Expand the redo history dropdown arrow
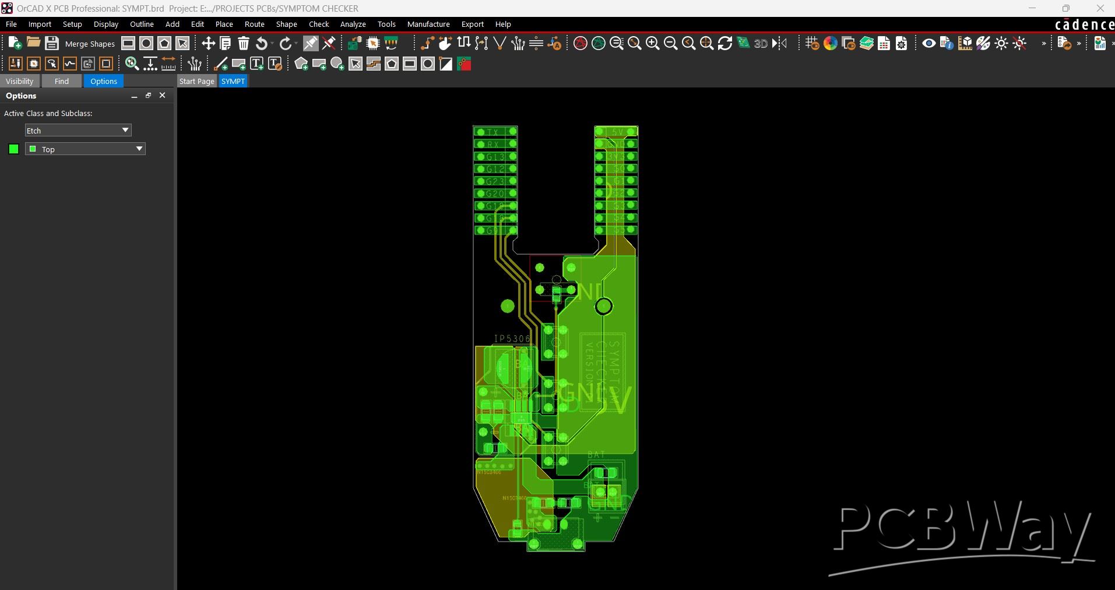 (296, 44)
